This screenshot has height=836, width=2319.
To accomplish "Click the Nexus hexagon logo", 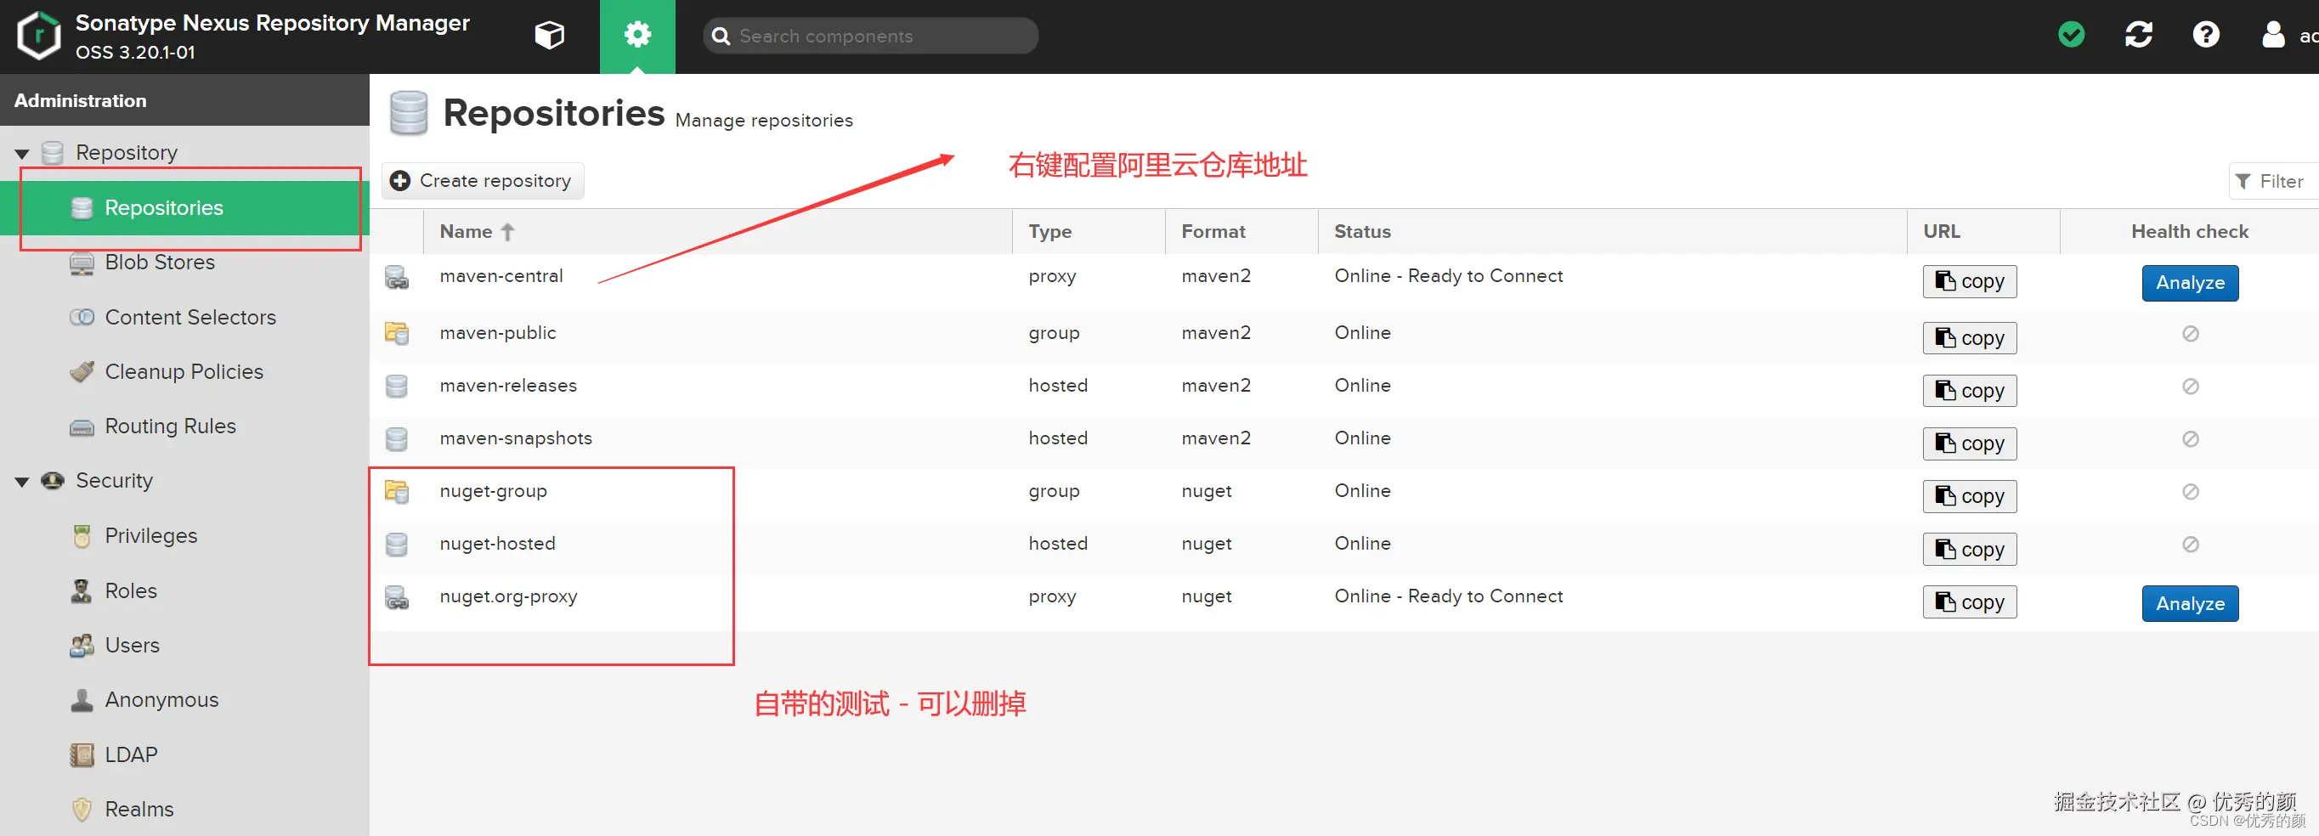I will coord(39,36).
